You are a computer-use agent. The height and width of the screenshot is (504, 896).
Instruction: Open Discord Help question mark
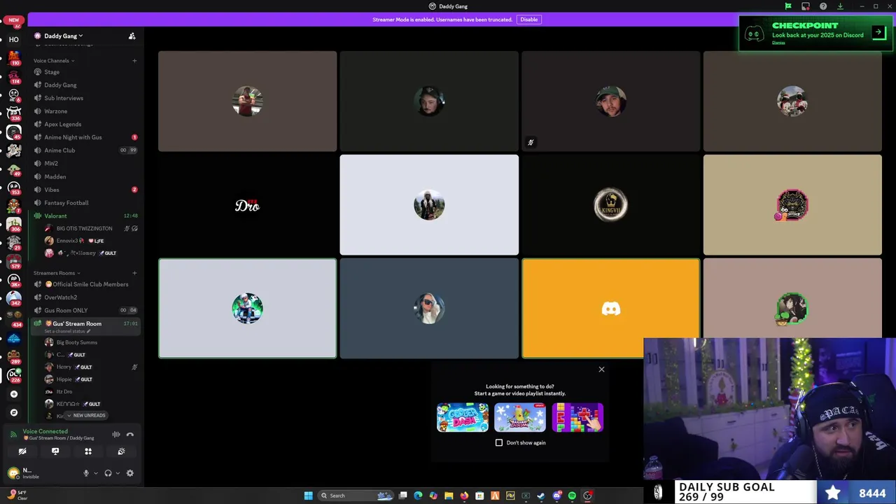click(x=823, y=6)
